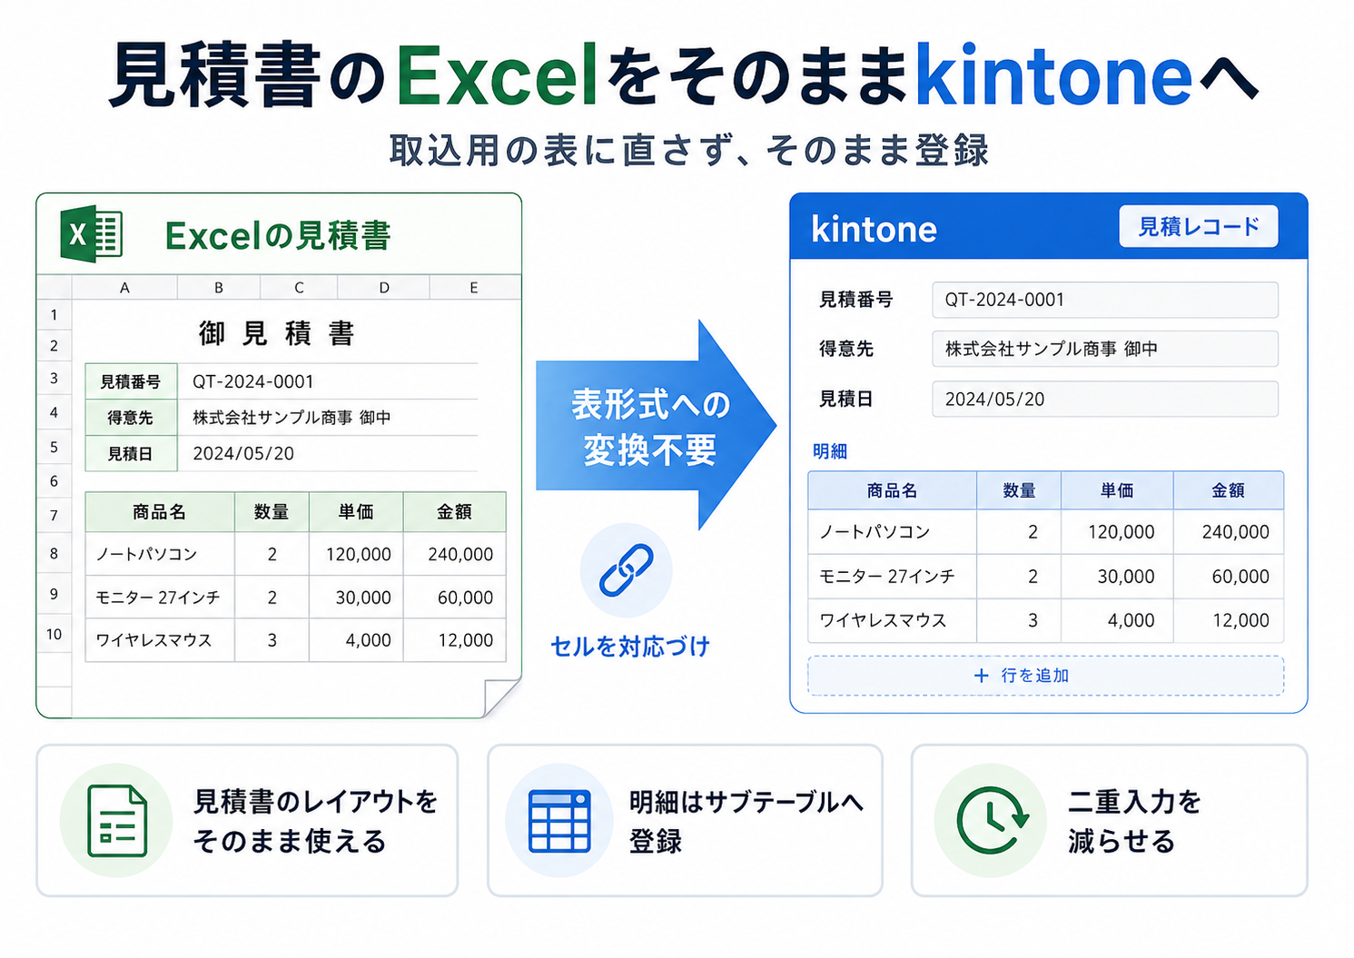Click Excel cell ノートパソコン
The image size is (1354, 958).
pyautogui.click(x=160, y=554)
